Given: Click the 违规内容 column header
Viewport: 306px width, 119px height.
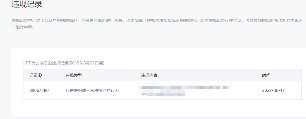Looking at the screenshot, I should [149, 75].
